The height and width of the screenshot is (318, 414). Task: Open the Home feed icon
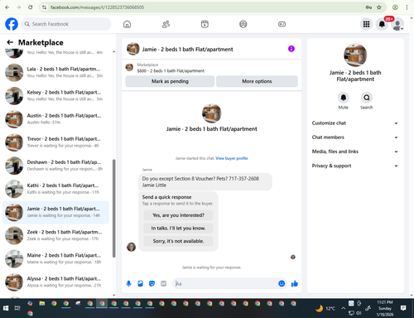[127, 24]
